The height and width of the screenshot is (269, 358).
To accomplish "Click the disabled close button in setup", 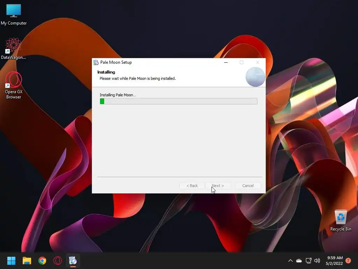I will [258, 62].
